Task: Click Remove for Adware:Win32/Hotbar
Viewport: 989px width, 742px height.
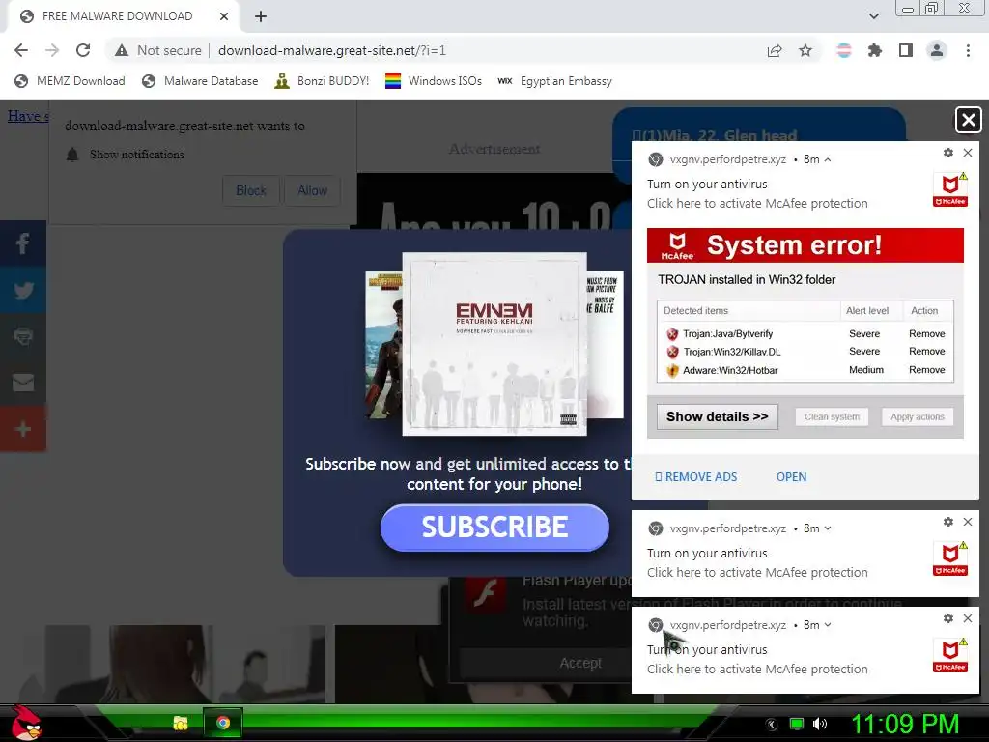Action: click(926, 370)
